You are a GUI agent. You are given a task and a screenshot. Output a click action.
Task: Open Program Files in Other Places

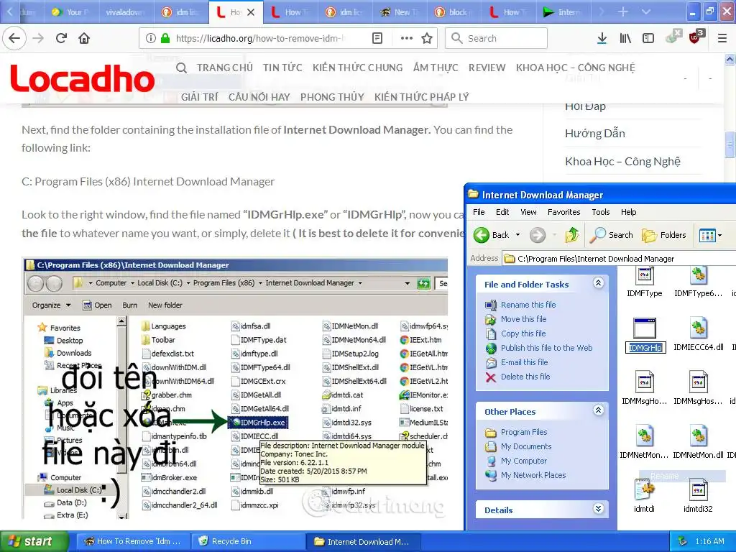click(x=524, y=432)
